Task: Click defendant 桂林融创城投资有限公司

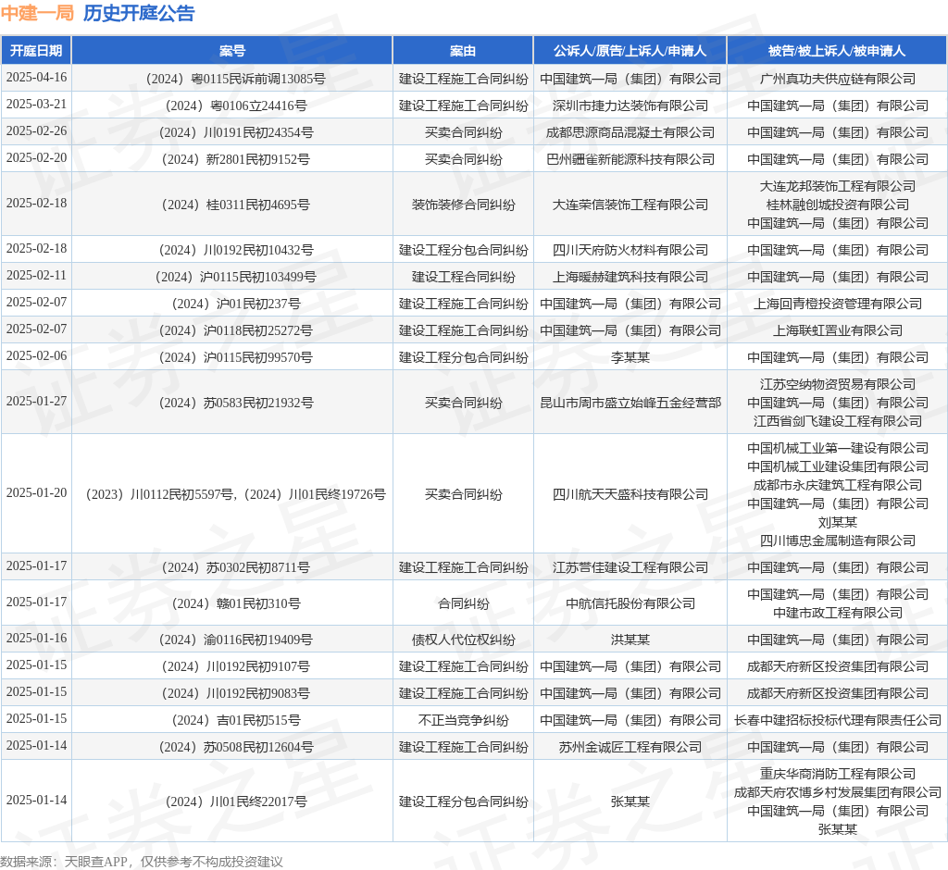Action: [837, 205]
